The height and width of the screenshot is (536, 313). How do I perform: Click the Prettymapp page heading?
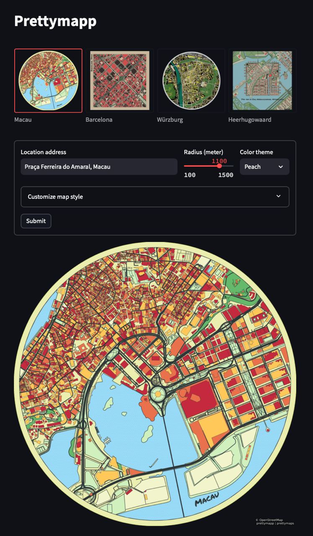click(x=55, y=21)
